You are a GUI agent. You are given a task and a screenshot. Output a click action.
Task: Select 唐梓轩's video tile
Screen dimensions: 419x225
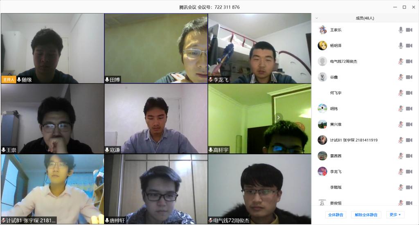[156, 189]
